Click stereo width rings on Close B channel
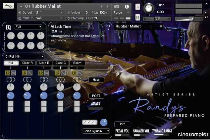The image size is (210, 140). [x=44, y=80]
